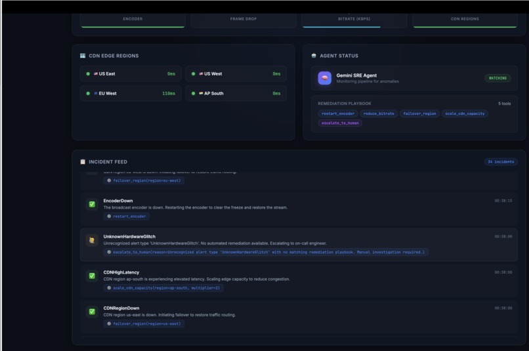The width and height of the screenshot is (529, 351).
Task: Open the BITRATE (KBPS) metric card
Action: point(354,20)
